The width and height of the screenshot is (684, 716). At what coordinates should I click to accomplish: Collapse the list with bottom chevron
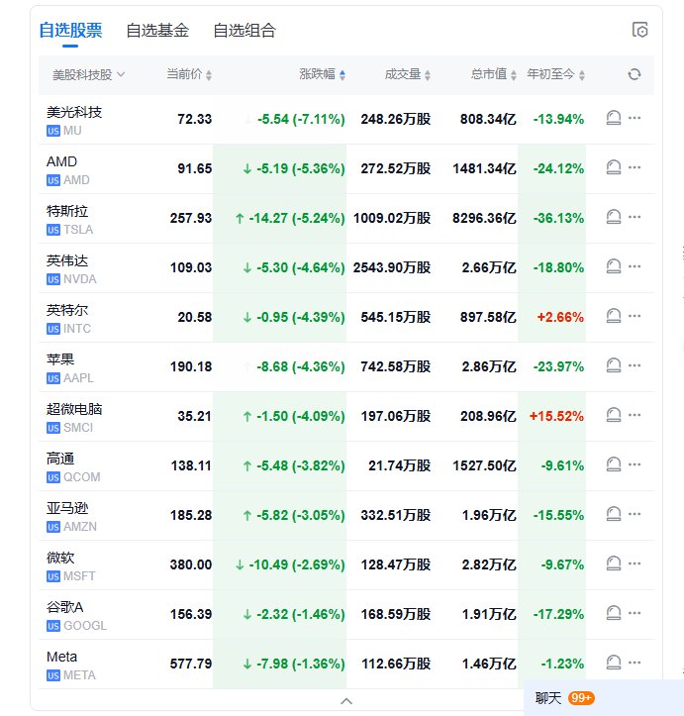[x=346, y=700]
